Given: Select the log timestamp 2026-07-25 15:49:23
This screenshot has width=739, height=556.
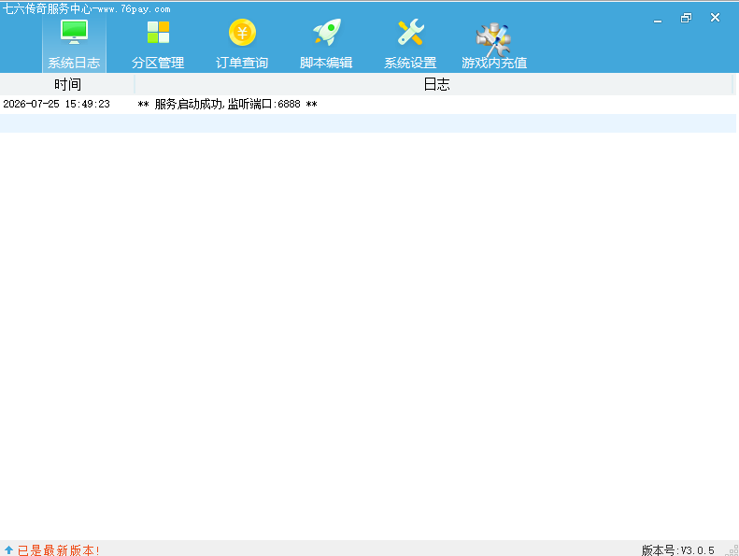Looking at the screenshot, I should tap(57, 105).
